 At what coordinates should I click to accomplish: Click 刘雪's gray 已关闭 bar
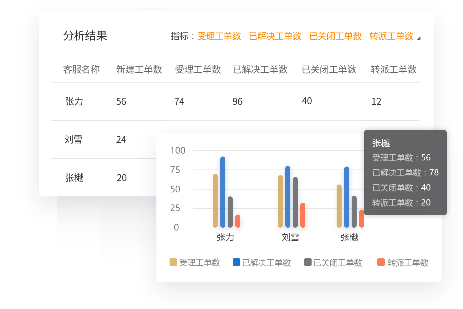pyautogui.click(x=295, y=202)
